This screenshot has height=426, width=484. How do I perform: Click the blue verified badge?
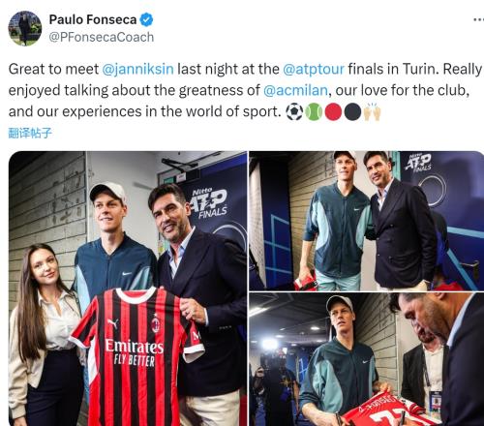pos(146,20)
